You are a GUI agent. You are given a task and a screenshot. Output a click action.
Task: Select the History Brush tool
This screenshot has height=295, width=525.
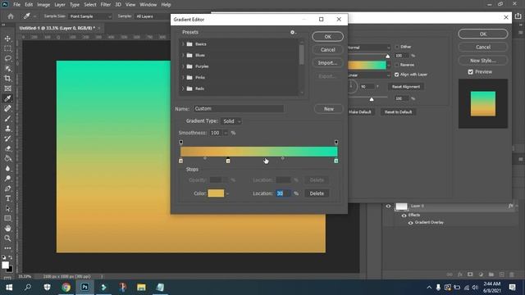pyautogui.click(x=7, y=138)
